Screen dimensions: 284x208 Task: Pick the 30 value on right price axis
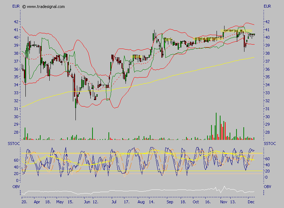coord(267,117)
